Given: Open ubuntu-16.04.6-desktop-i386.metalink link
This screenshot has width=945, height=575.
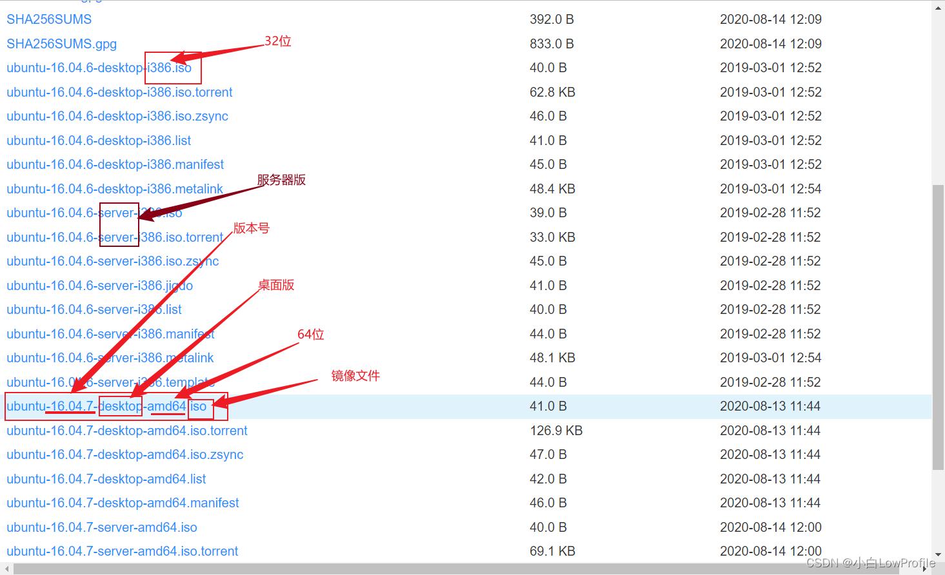Looking at the screenshot, I should pyautogui.click(x=115, y=189).
